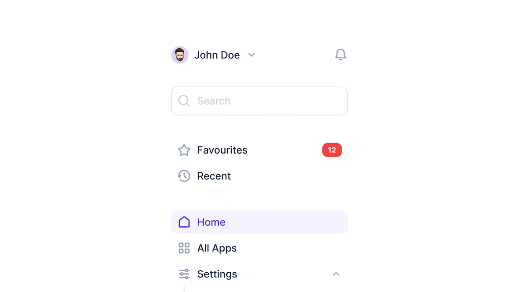This screenshot has width=519, height=292.
Task: Click the Settings sliders icon
Action: click(183, 274)
